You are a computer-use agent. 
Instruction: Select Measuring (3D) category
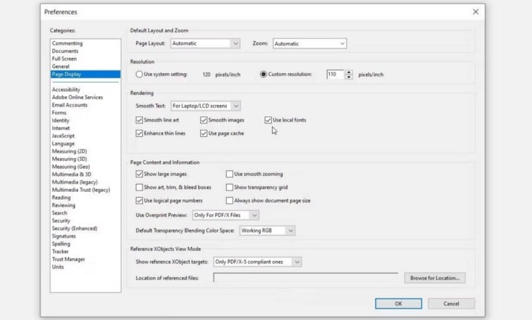tap(69, 159)
